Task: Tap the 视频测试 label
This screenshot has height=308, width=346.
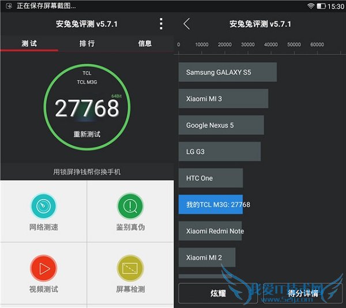Action: point(44,289)
